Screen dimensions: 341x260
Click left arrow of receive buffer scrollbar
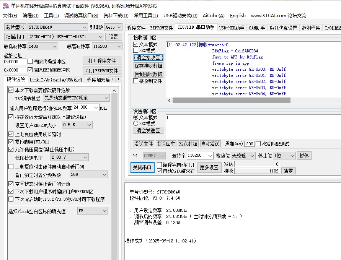coord(169,100)
